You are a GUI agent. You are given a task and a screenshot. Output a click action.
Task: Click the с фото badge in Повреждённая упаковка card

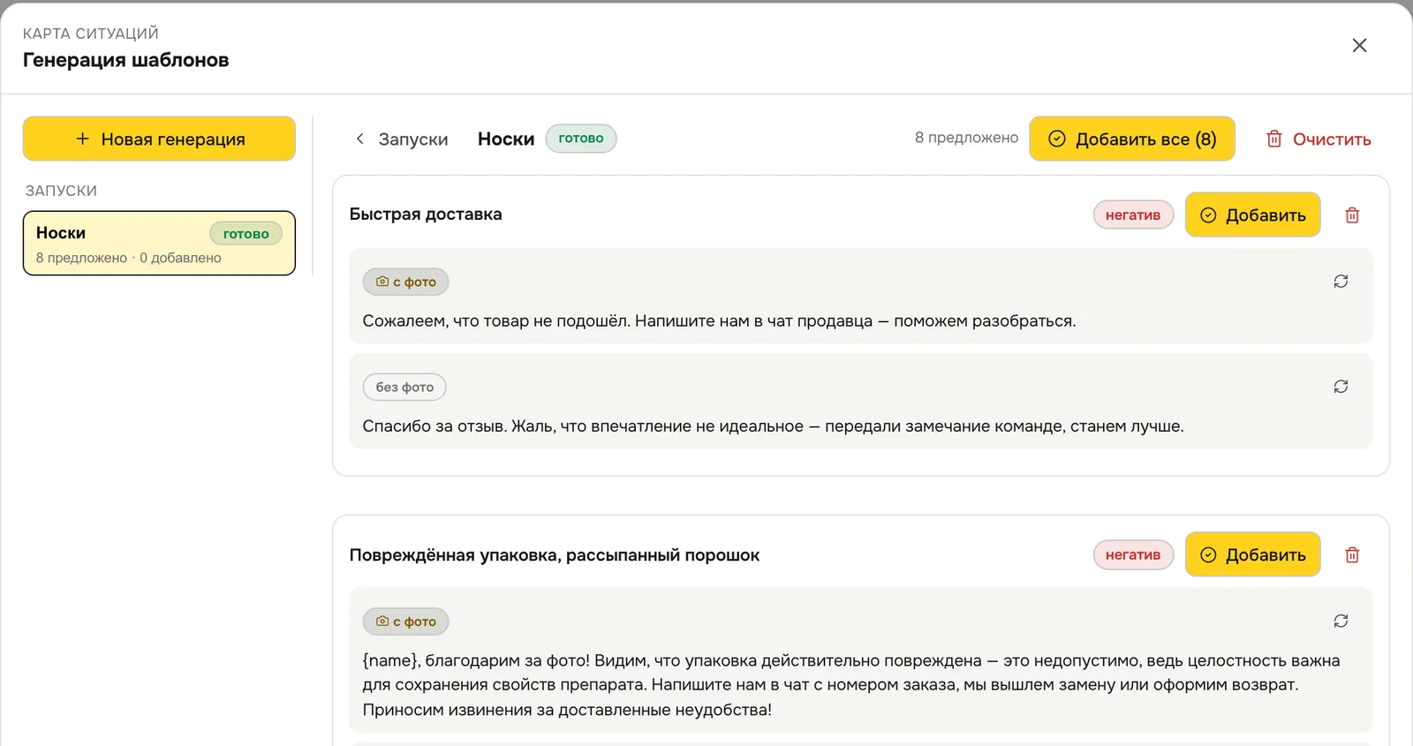(x=405, y=622)
